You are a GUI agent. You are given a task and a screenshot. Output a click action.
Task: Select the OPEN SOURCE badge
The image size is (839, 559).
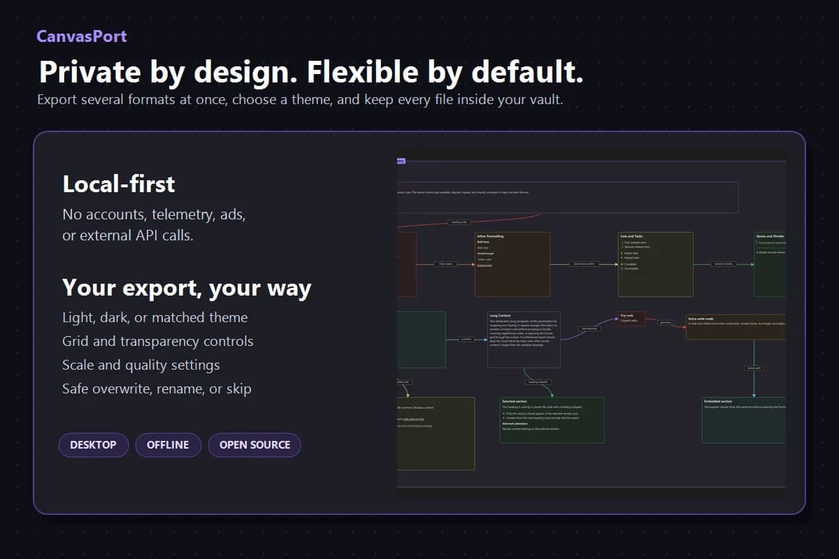point(254,445)
